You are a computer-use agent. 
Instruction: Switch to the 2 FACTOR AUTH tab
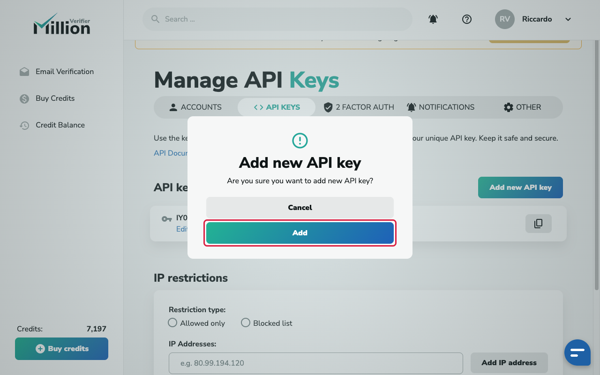click(x=359, y=107)
